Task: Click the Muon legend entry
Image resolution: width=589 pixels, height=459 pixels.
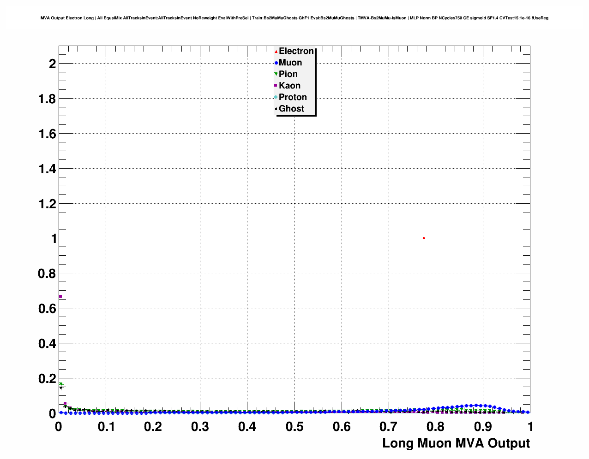Action: pyautogui.click(x=288, y=63)
